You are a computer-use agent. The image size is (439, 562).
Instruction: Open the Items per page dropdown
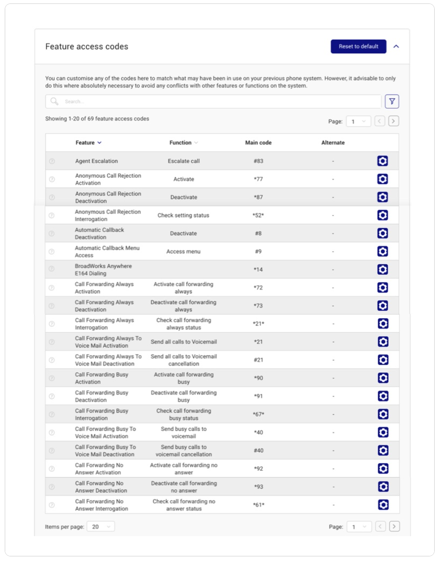(101, 526)
